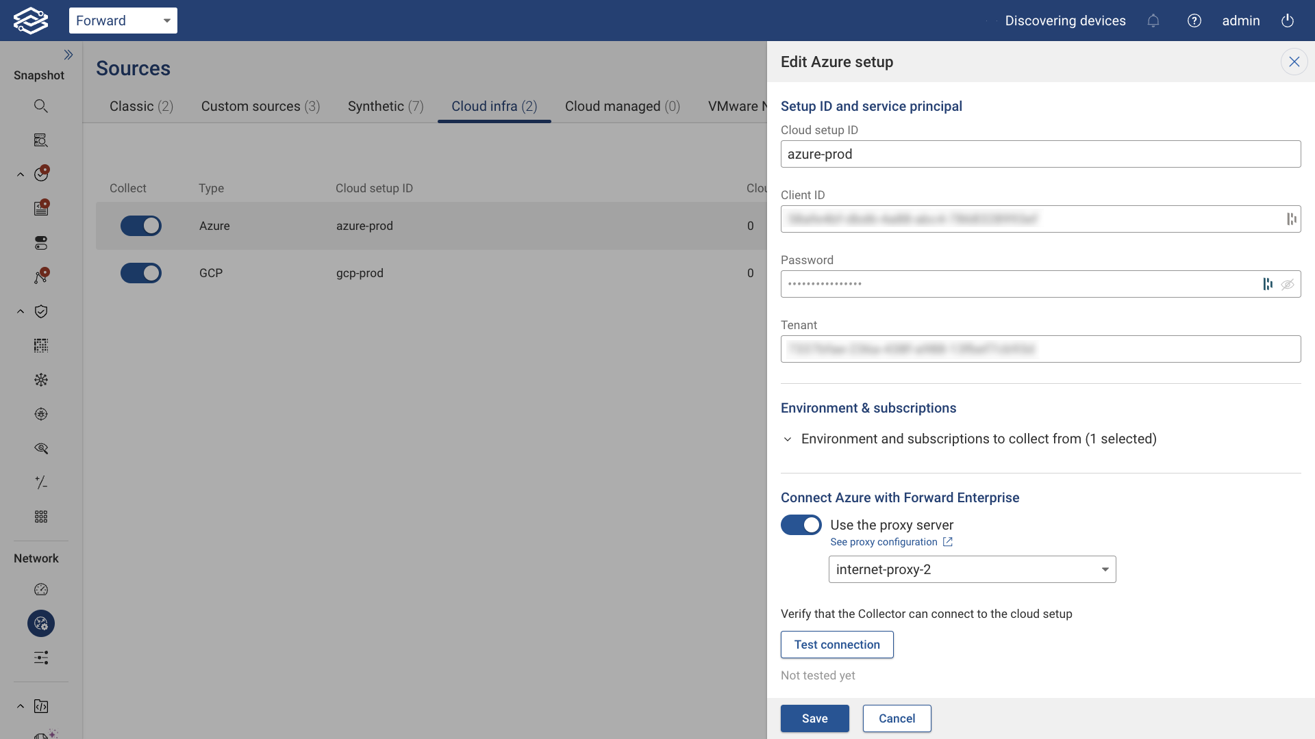
Task: Select the path search icon below search
Action: pyautogui.click(x=41, y=140)
